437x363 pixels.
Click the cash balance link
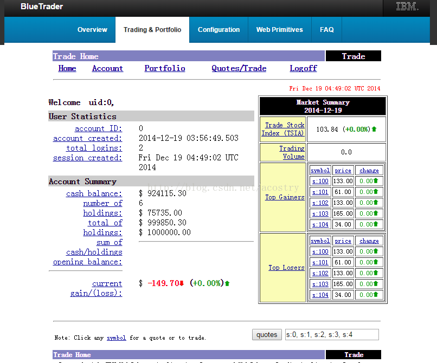[x=94, y=193]
